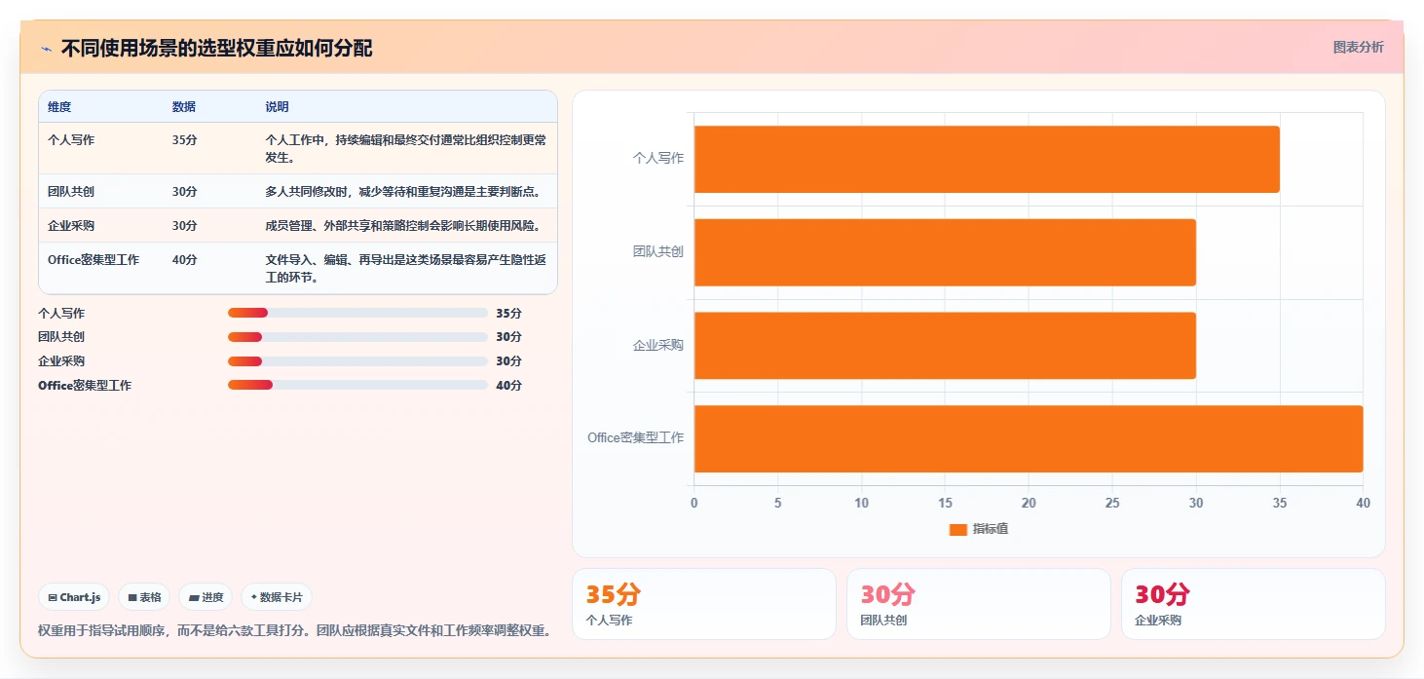The image size is (1424, 679).
Task: Click the 35分 个人写作 data card
Action: click(704, 604)
